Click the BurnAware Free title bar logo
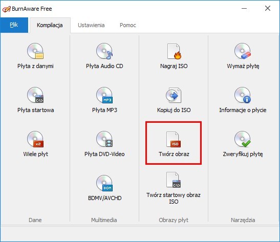Image resolution: width=280 pixels, height=242 pixels. tap(7, 9)
